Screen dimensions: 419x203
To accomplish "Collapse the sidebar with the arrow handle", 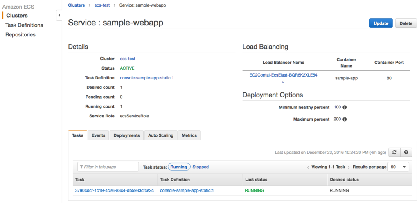I will pos(59,16).
